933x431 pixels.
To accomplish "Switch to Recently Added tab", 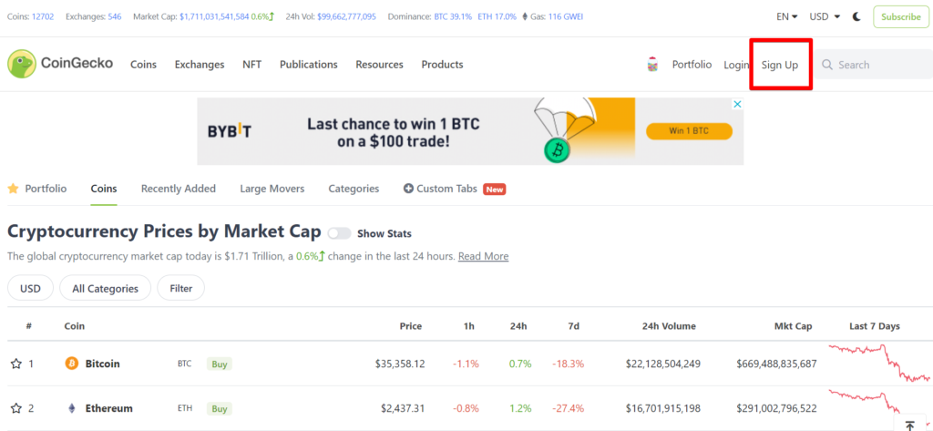I will click(x=179, y=189).
